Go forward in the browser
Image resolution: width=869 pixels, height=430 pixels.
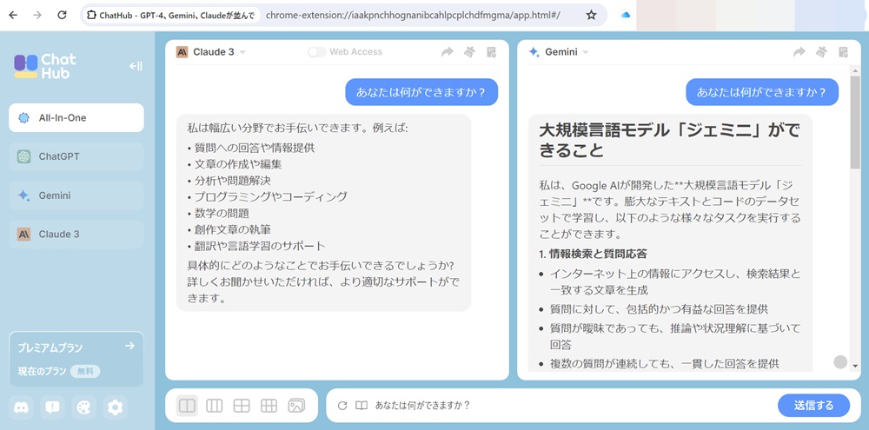(x=37, y=15)
